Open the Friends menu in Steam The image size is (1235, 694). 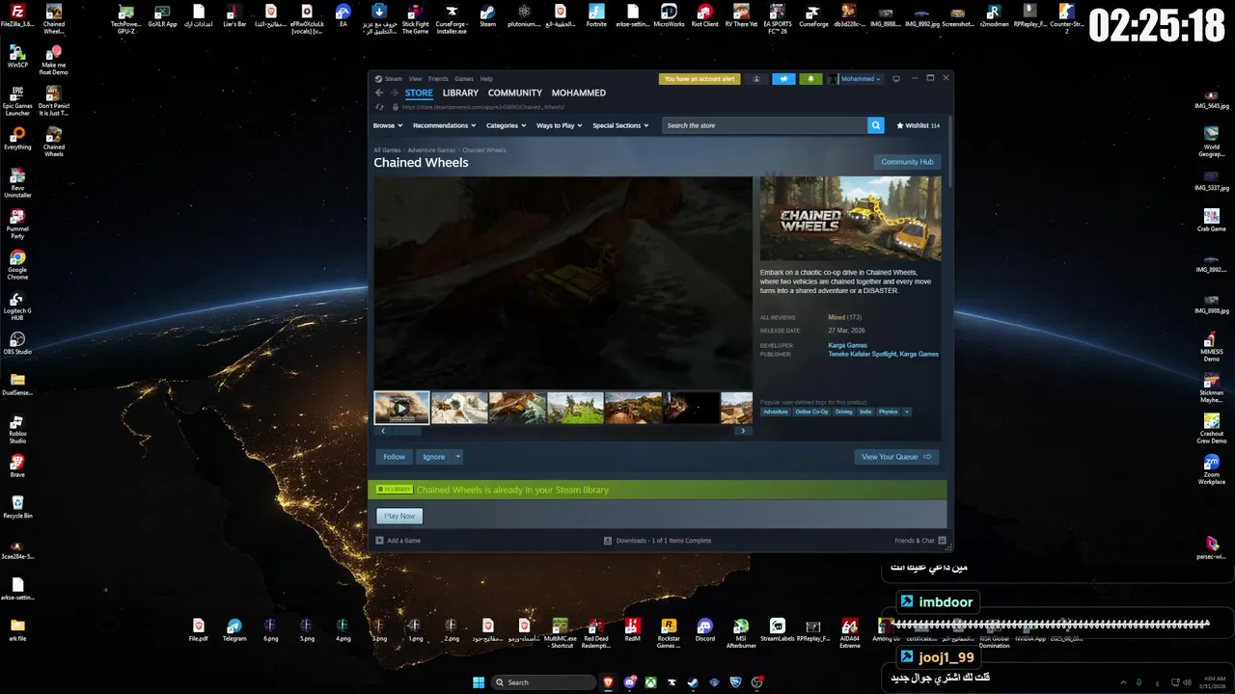[438, 79]
